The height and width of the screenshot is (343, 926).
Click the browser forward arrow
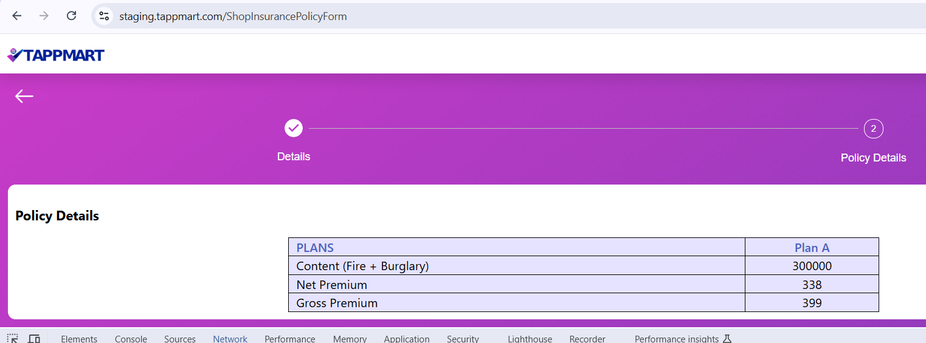coord(44,16)
